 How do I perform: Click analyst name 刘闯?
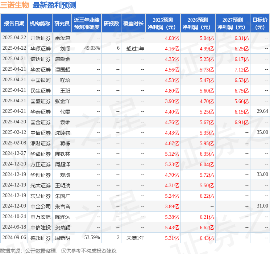tap(65, 49)
